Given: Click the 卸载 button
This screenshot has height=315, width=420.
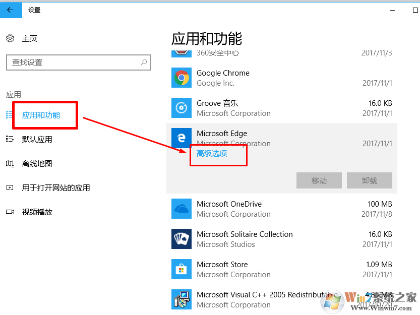Looking at the screenshot, I should 370,180.
